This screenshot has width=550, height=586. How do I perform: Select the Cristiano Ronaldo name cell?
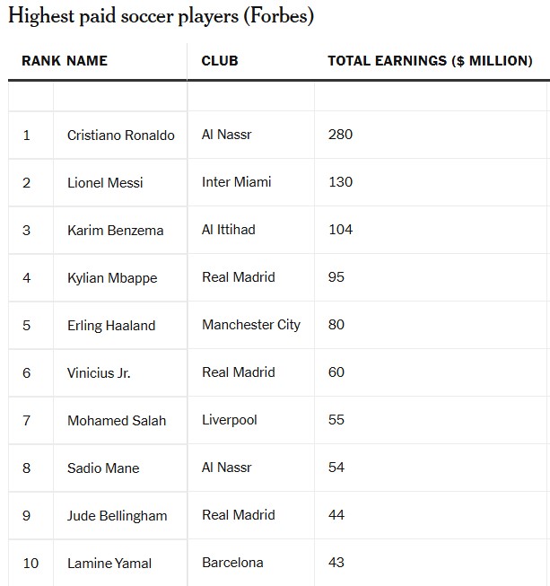(121, 136)
